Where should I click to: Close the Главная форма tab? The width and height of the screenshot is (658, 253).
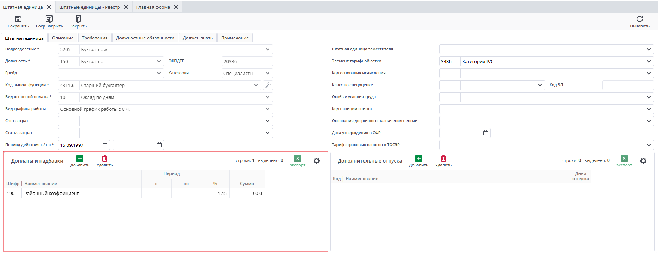[176, 7]
